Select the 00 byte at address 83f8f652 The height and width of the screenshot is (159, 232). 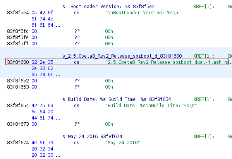coord(34,81)
